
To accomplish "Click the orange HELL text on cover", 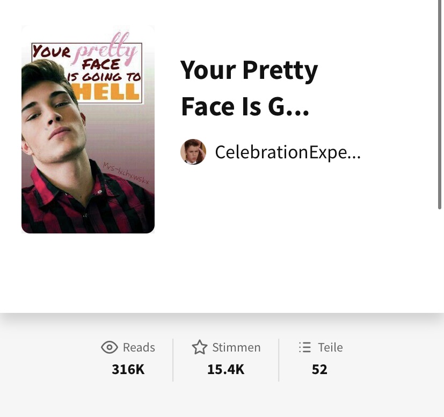I will (x=106, y=91).
